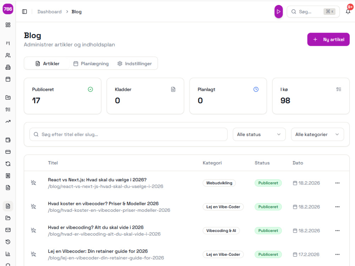Click the I kø card value 98
The width and height of the screenshot is (355, 266).
coord(285,100)
